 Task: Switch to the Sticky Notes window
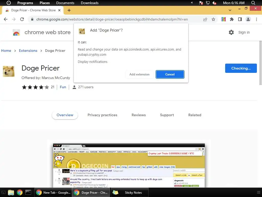point(129,192)
